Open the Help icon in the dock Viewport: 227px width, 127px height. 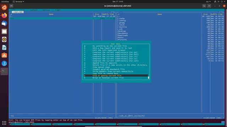[4, 64]
